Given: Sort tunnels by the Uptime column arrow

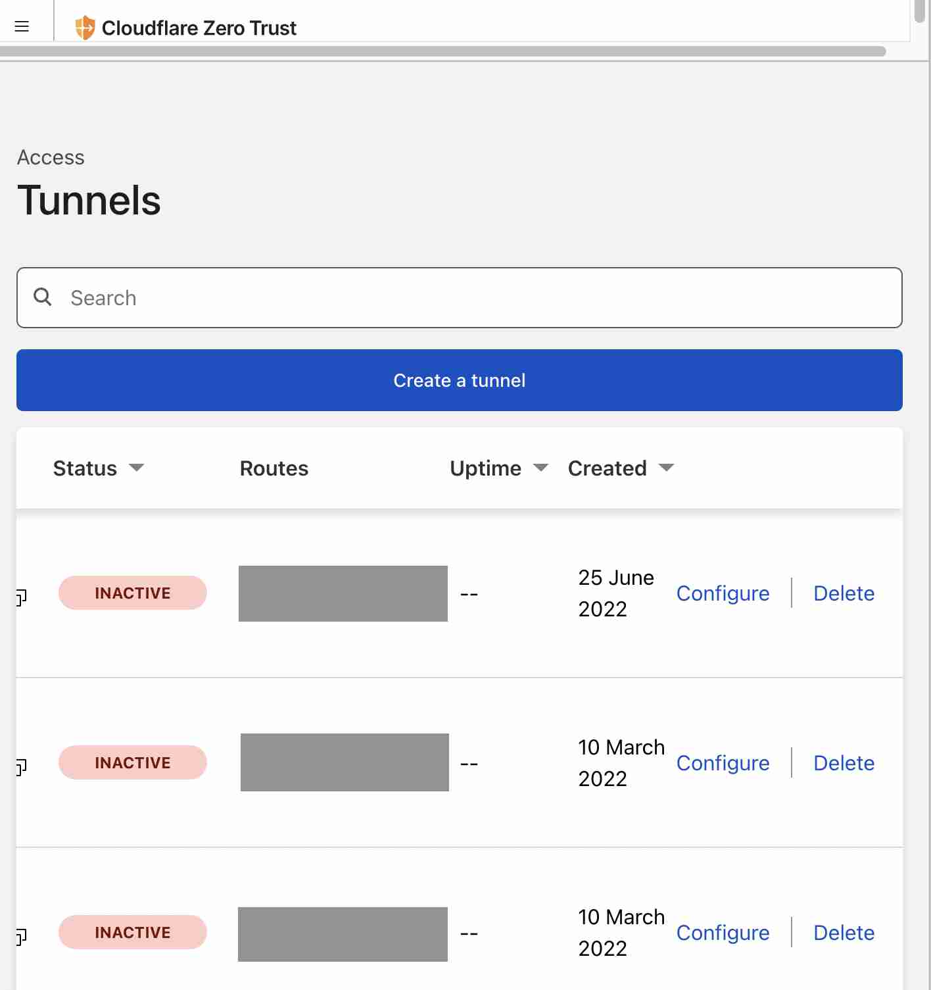Looking at the screenshot, I should click(x=540, y=468).
